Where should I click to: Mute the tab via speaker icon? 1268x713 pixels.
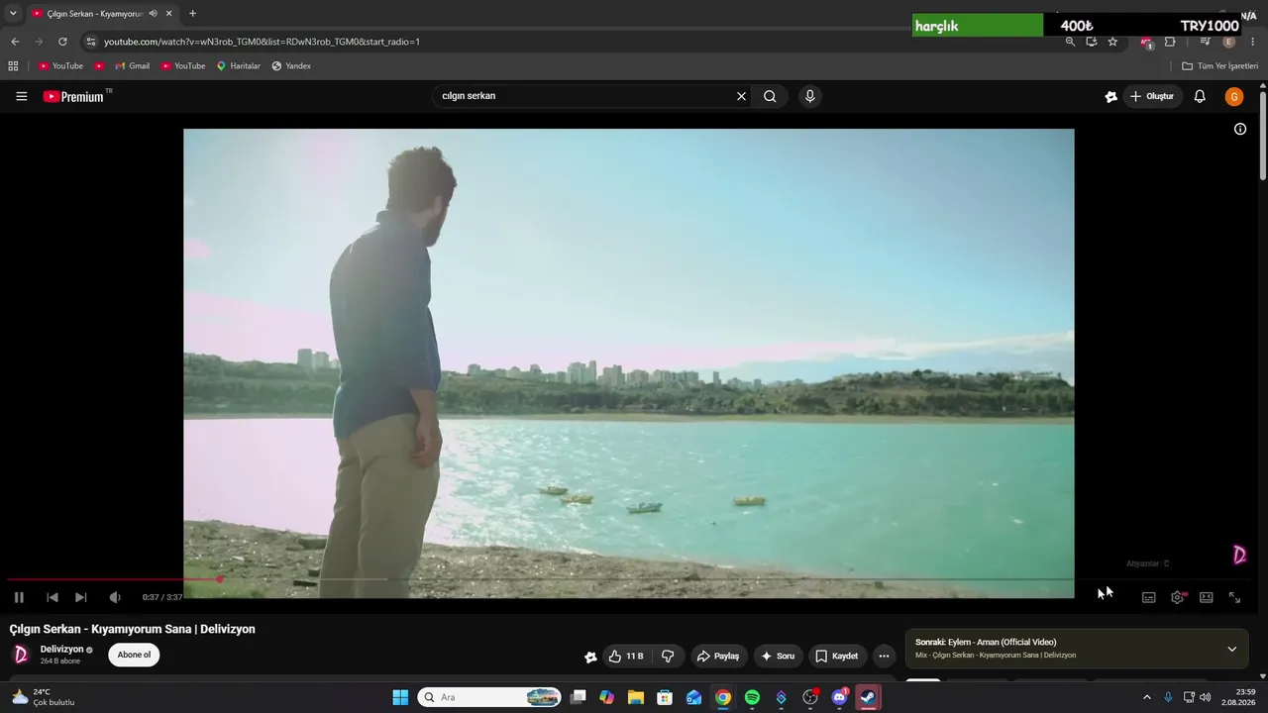tap(153, 14)
